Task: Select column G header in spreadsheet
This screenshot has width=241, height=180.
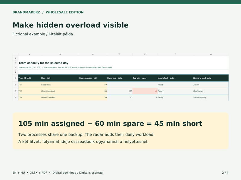Action: pos(211,54)
